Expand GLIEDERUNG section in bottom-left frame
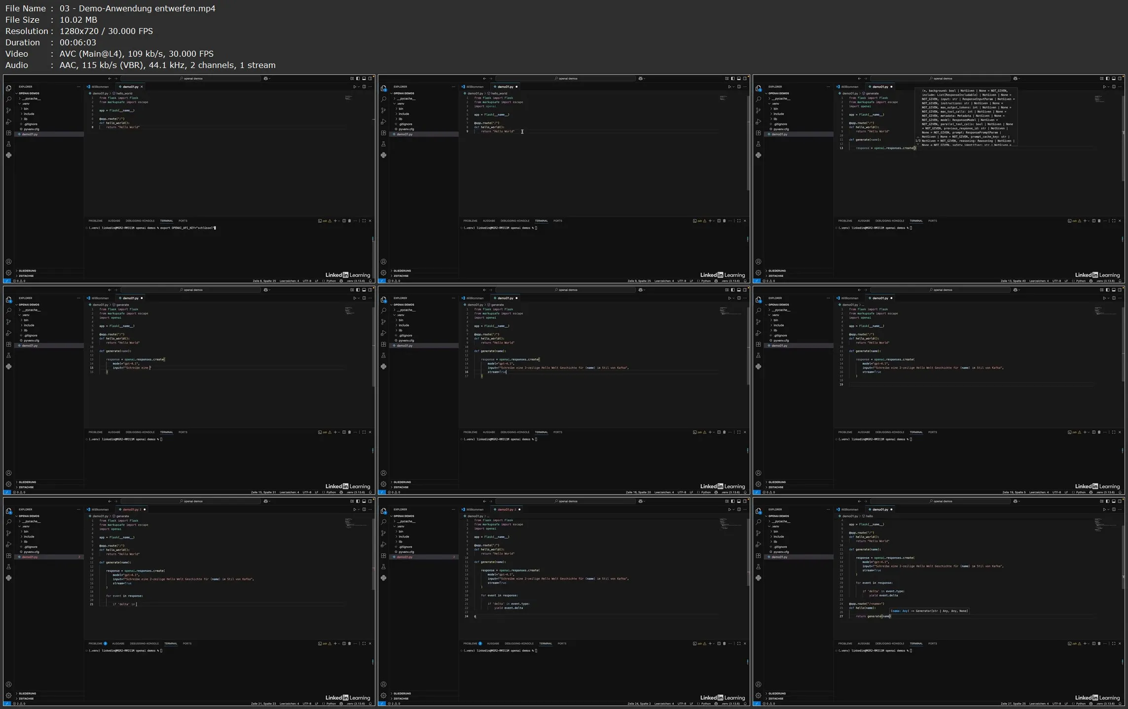The width and height of the screenshot is (1128, 709). [x=27, y=693]
